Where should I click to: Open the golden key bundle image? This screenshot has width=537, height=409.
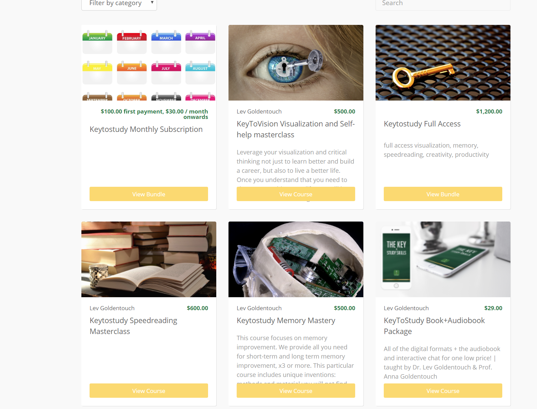coord(443,63)
